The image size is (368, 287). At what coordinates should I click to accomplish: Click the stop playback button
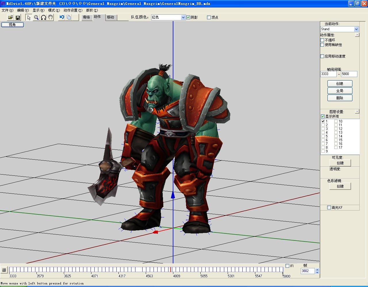pos(4,270)
